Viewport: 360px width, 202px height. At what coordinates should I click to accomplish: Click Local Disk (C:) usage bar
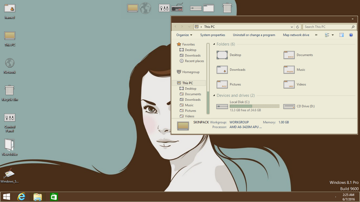pos(254,106)
